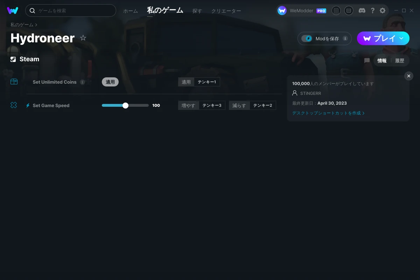Viewport: 420px width, 280px height.
Task: Click the April 30, 2023 update date
Action: click(x=332, y=103)
